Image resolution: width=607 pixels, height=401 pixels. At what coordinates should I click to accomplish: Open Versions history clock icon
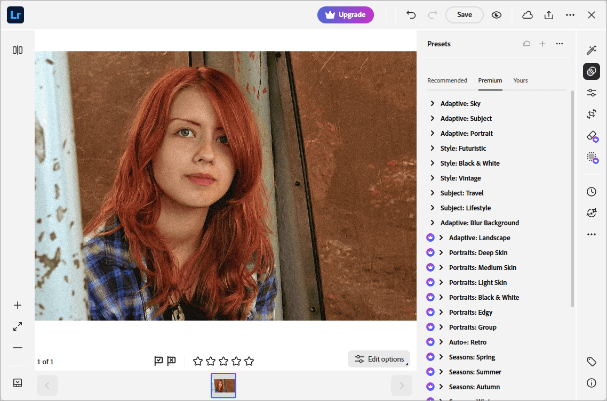point(591,192)
